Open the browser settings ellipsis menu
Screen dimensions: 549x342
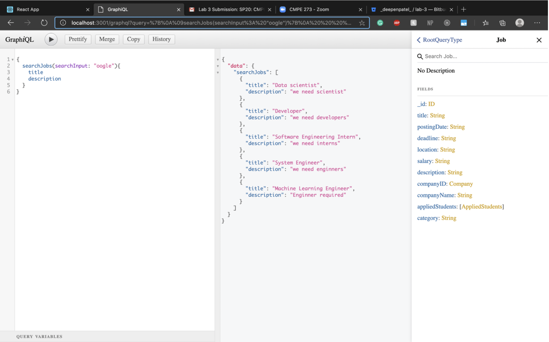(x=537, y=23)
